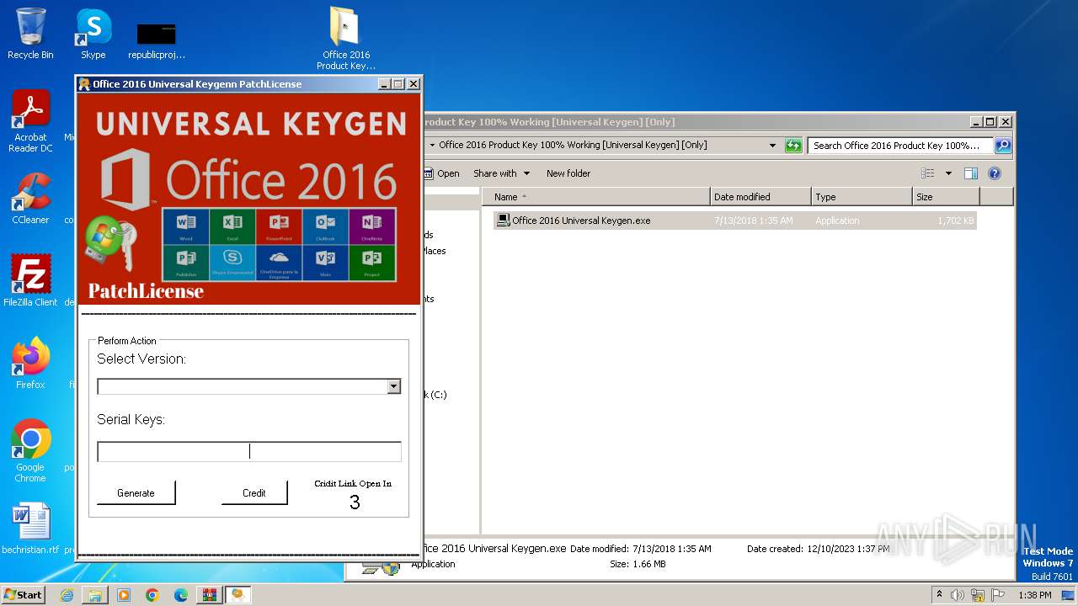This screenshot has height=606, width=1078.
Task: Click the Generate button
Action: pos(136,493)
